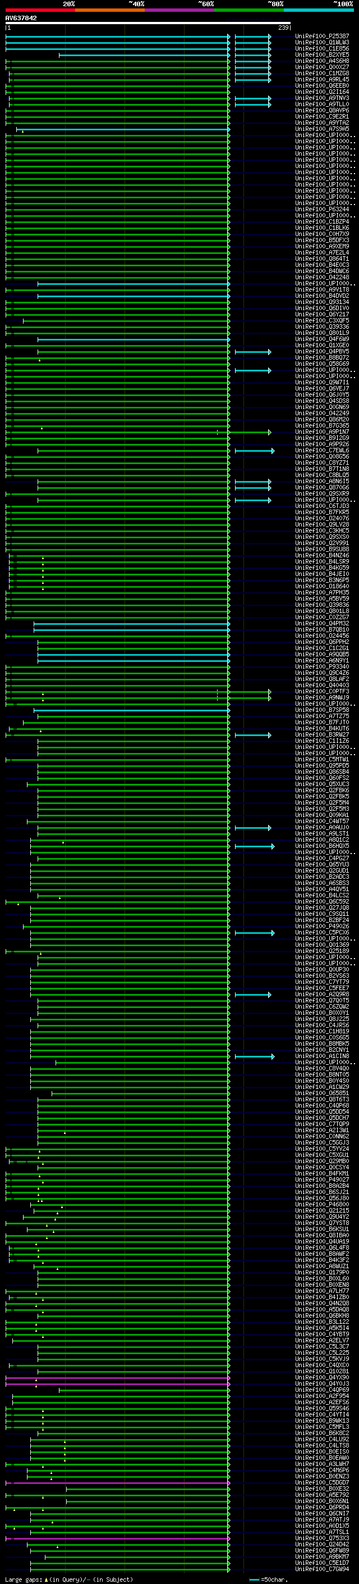Select hit label UniRef100_Q86M20
The height and width of the screenshot is (1584, 359).
[322, 419]
